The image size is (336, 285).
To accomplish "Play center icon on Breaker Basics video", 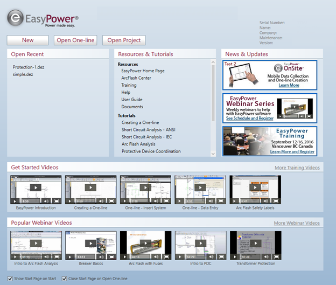I will click(91, 243).
